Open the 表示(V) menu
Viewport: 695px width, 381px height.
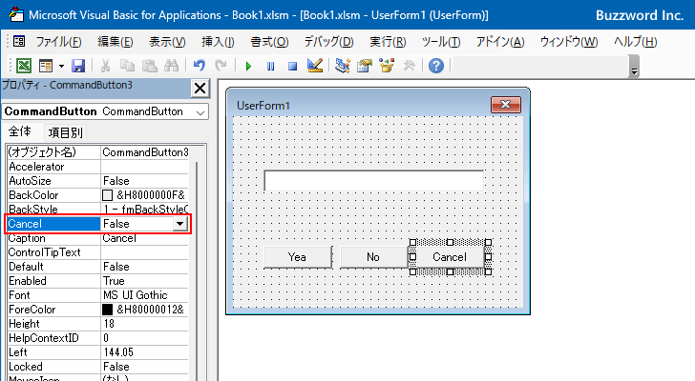coord(167,42)
